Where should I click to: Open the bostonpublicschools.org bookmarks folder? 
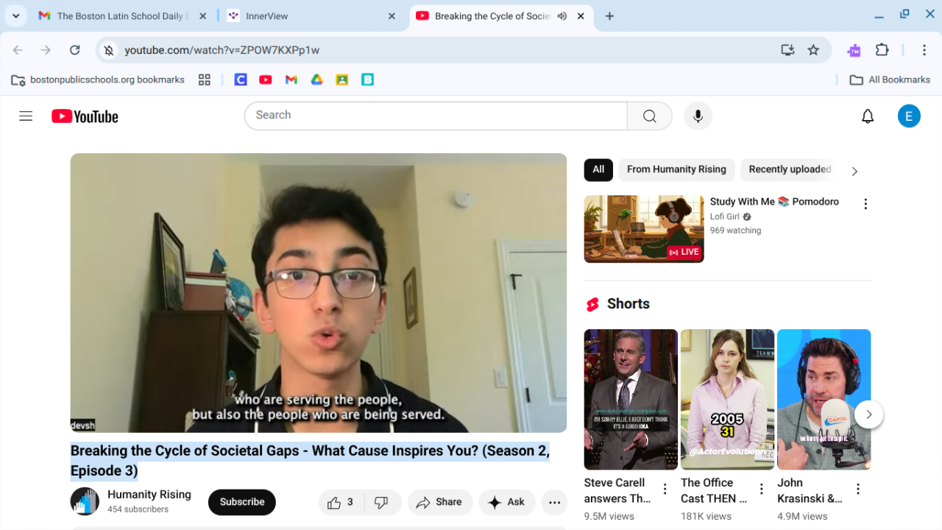click(x=98, y=79)
